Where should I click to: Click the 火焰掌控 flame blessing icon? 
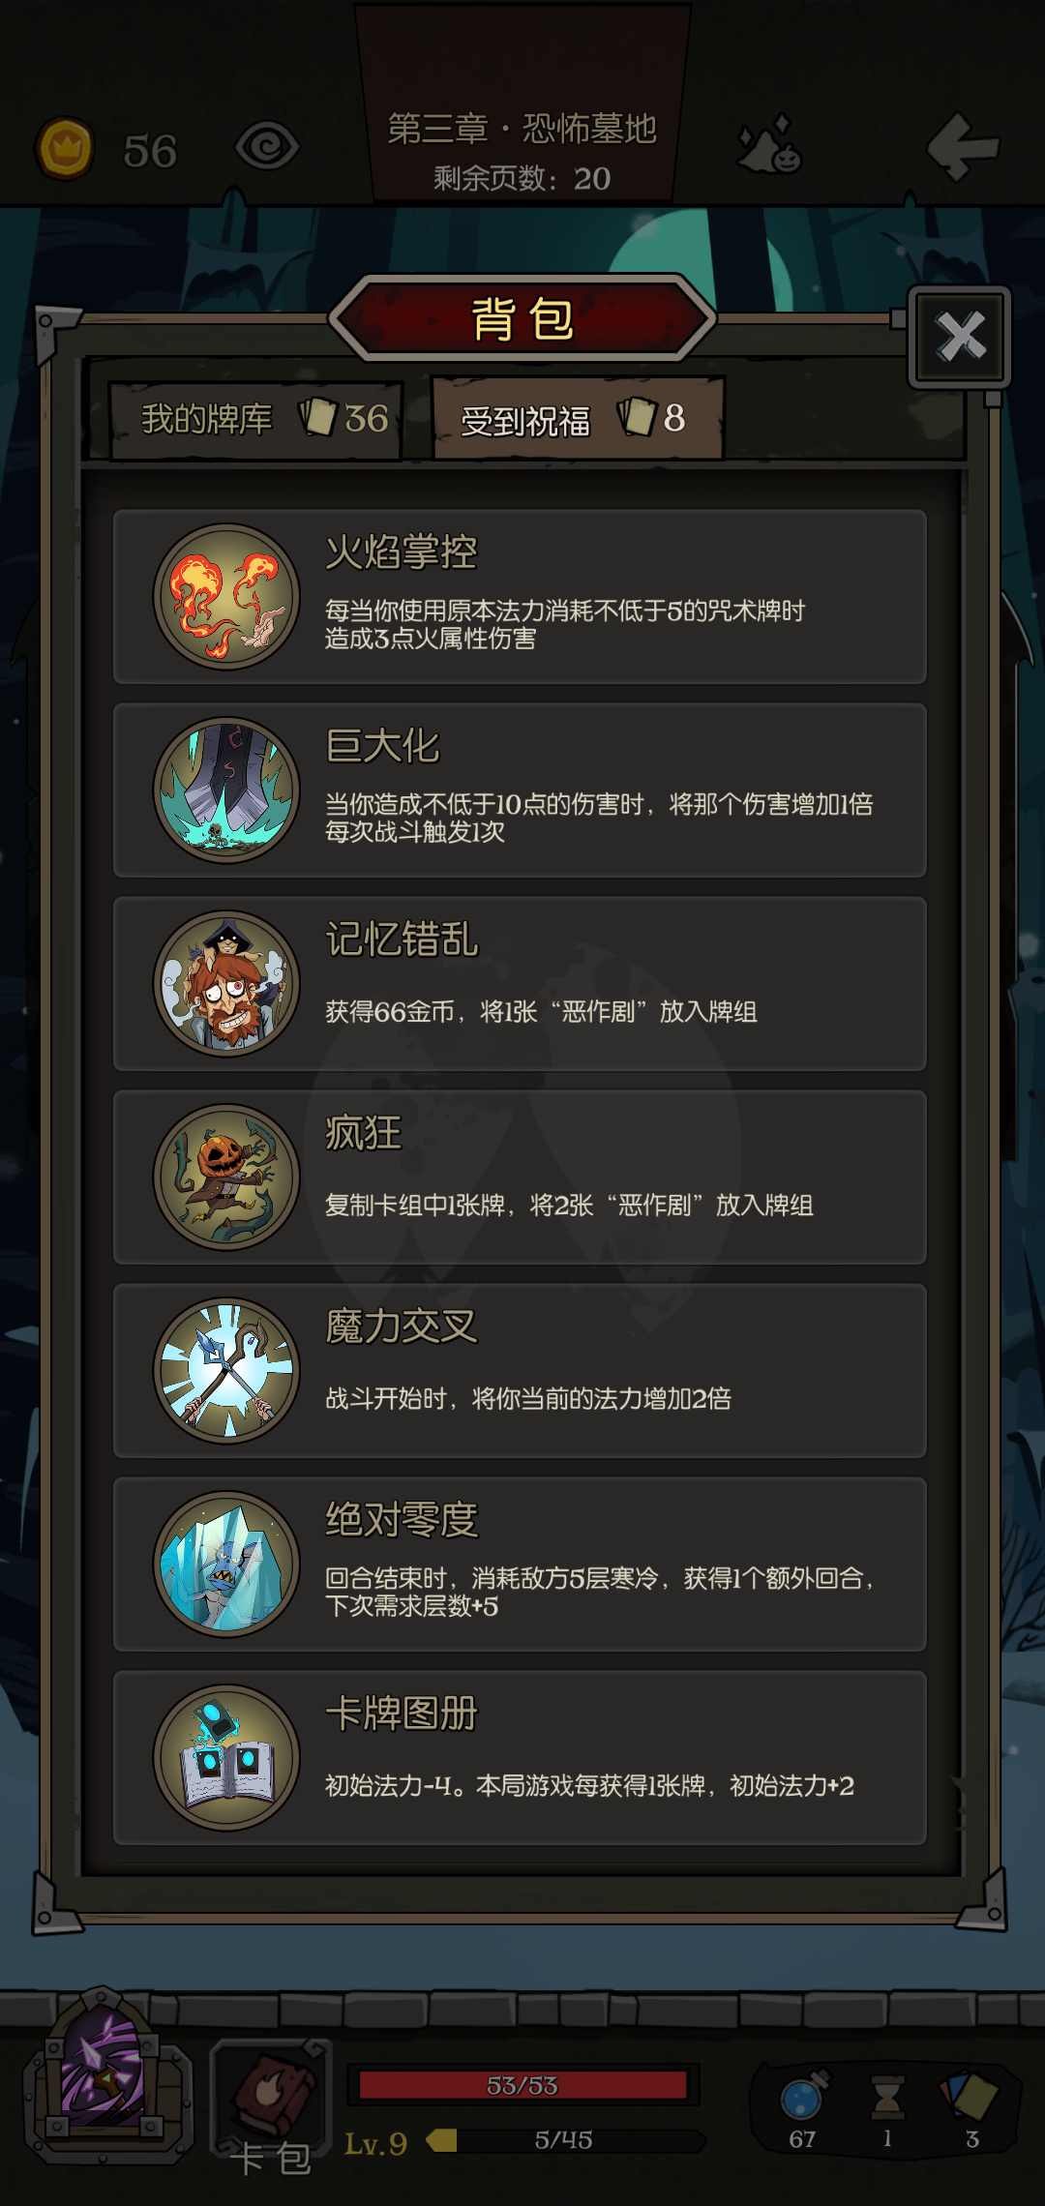(x=226, y=597)
